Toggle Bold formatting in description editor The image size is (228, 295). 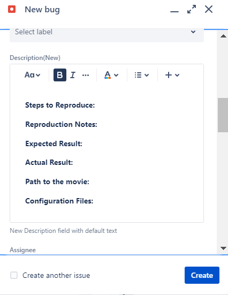pos(60,75)
